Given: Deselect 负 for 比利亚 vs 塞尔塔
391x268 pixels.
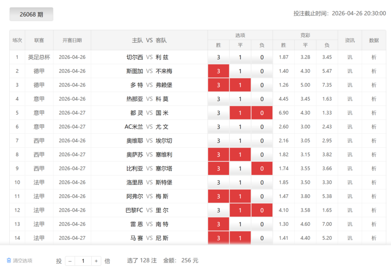Looking at the screenshot, I should 262,168.
